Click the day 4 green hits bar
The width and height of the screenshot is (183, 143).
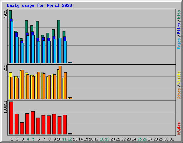pos(26,26)
